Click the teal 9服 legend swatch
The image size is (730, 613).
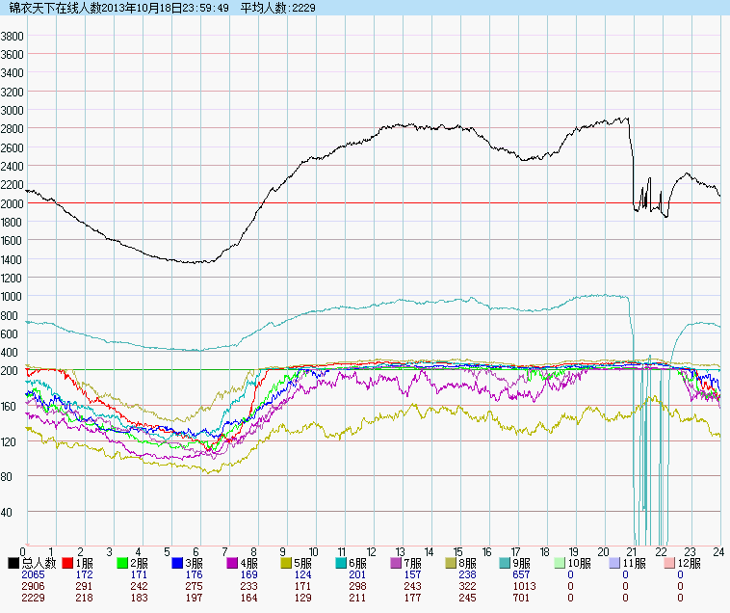[507, 562]
